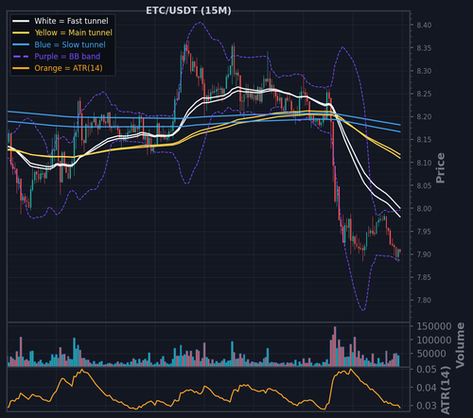Click the 8.40 price axis label
The height and width of the screenshot is (418, 473).
pos(424,26)
